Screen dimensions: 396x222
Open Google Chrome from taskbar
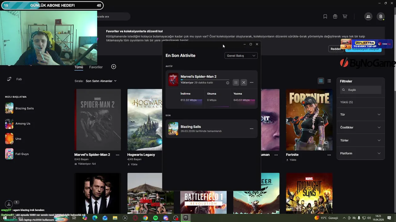pos(145,218)
